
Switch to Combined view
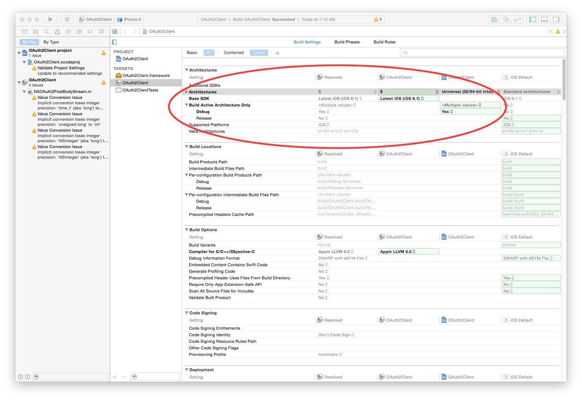234,53
